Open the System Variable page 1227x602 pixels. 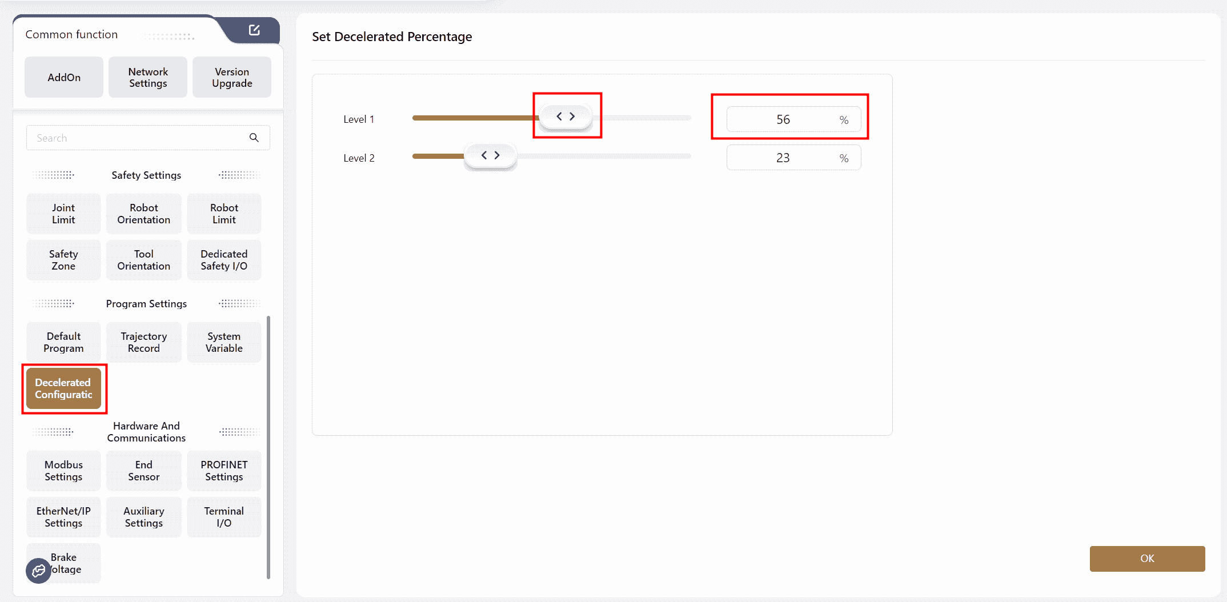[224, 342]
